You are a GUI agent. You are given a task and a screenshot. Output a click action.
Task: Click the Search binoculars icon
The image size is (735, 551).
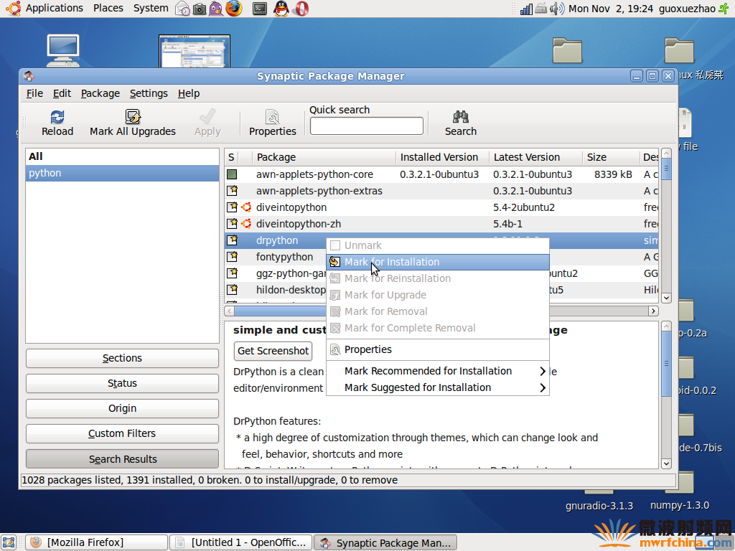click(x=460, y=117)
